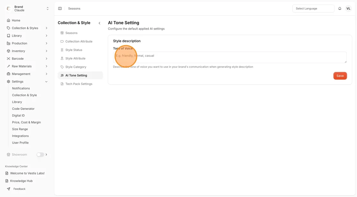Open User Profile settings
The image size is (357, 197).
(x=20, y=143)
